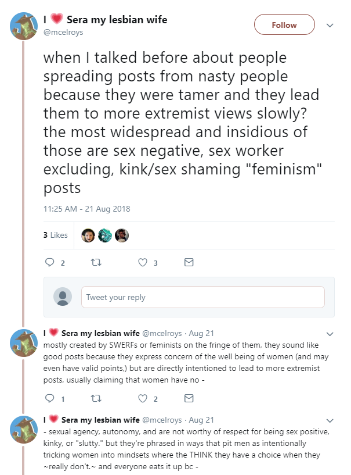Like the second thread reply

[x=143, y=472]
